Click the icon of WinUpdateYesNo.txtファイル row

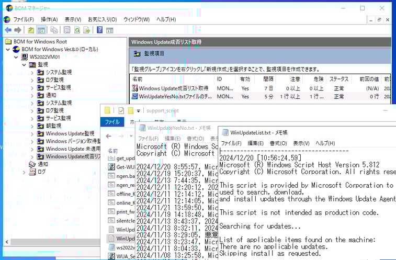pos(135,96)
